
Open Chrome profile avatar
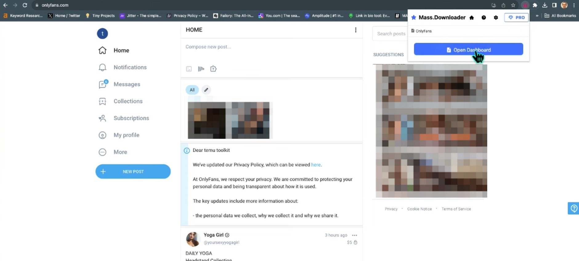tap(564, 5)
